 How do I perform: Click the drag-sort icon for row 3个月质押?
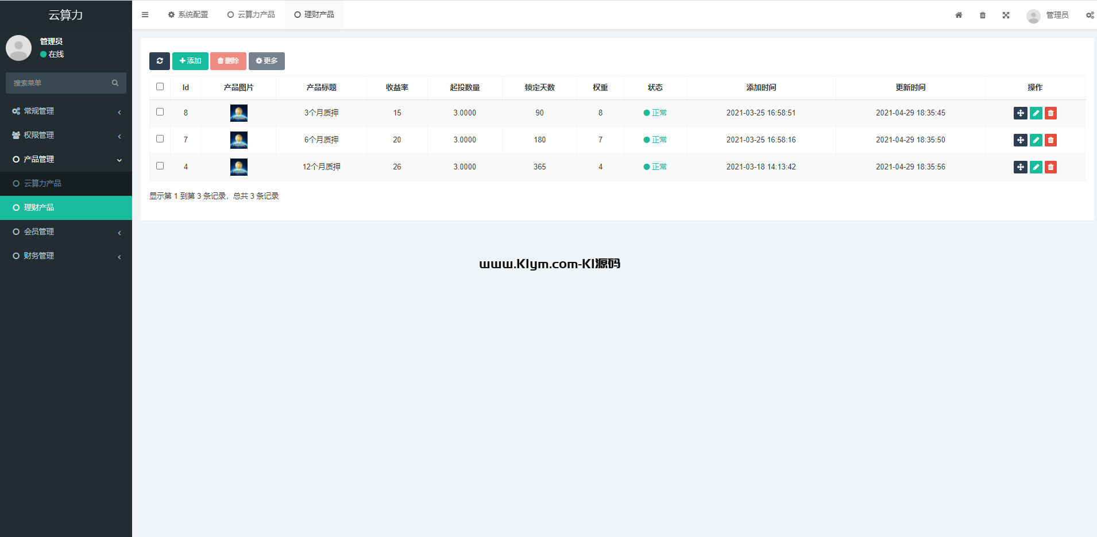[x=1021, y=113]
